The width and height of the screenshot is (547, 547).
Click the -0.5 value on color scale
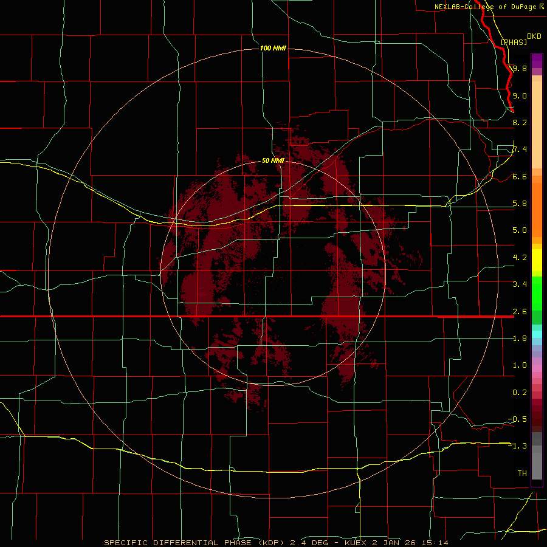[517, 419]
